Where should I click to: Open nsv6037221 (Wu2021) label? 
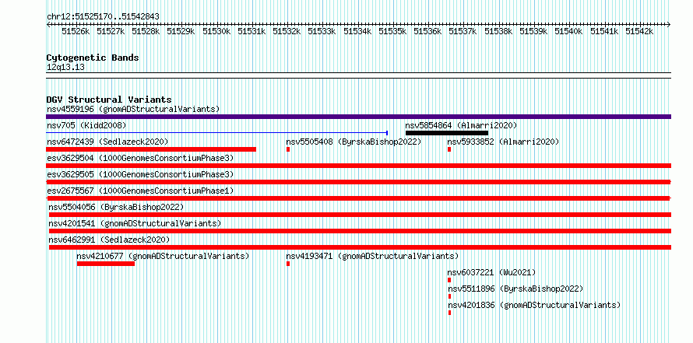(491, 272)
